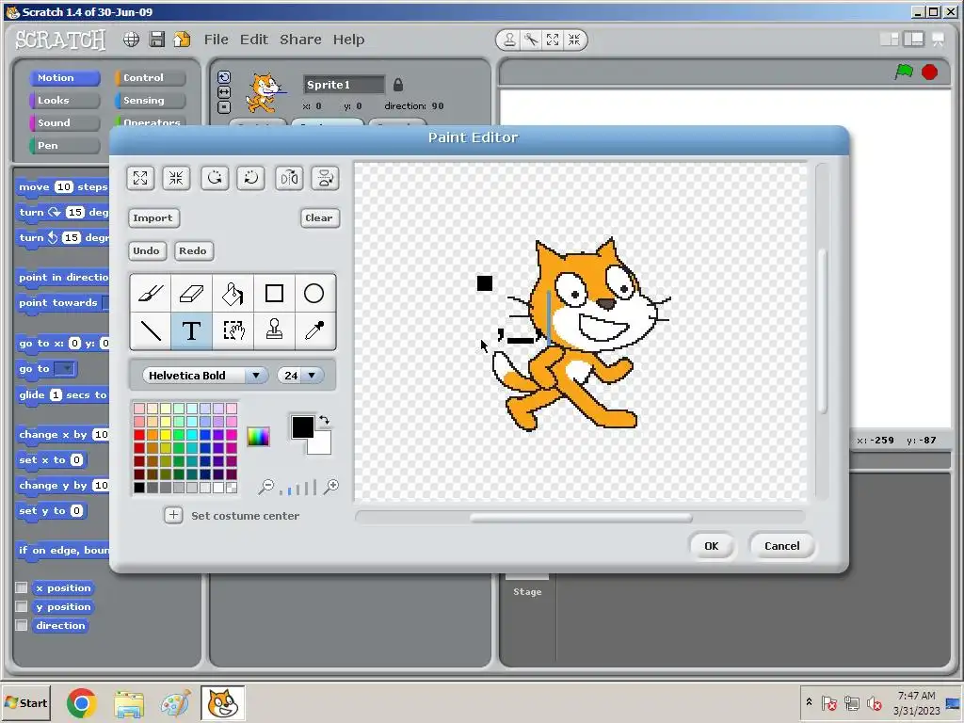
Task: Click the Share project icon in toolbar
Action: pyautogui.click(x=182, y=40)
